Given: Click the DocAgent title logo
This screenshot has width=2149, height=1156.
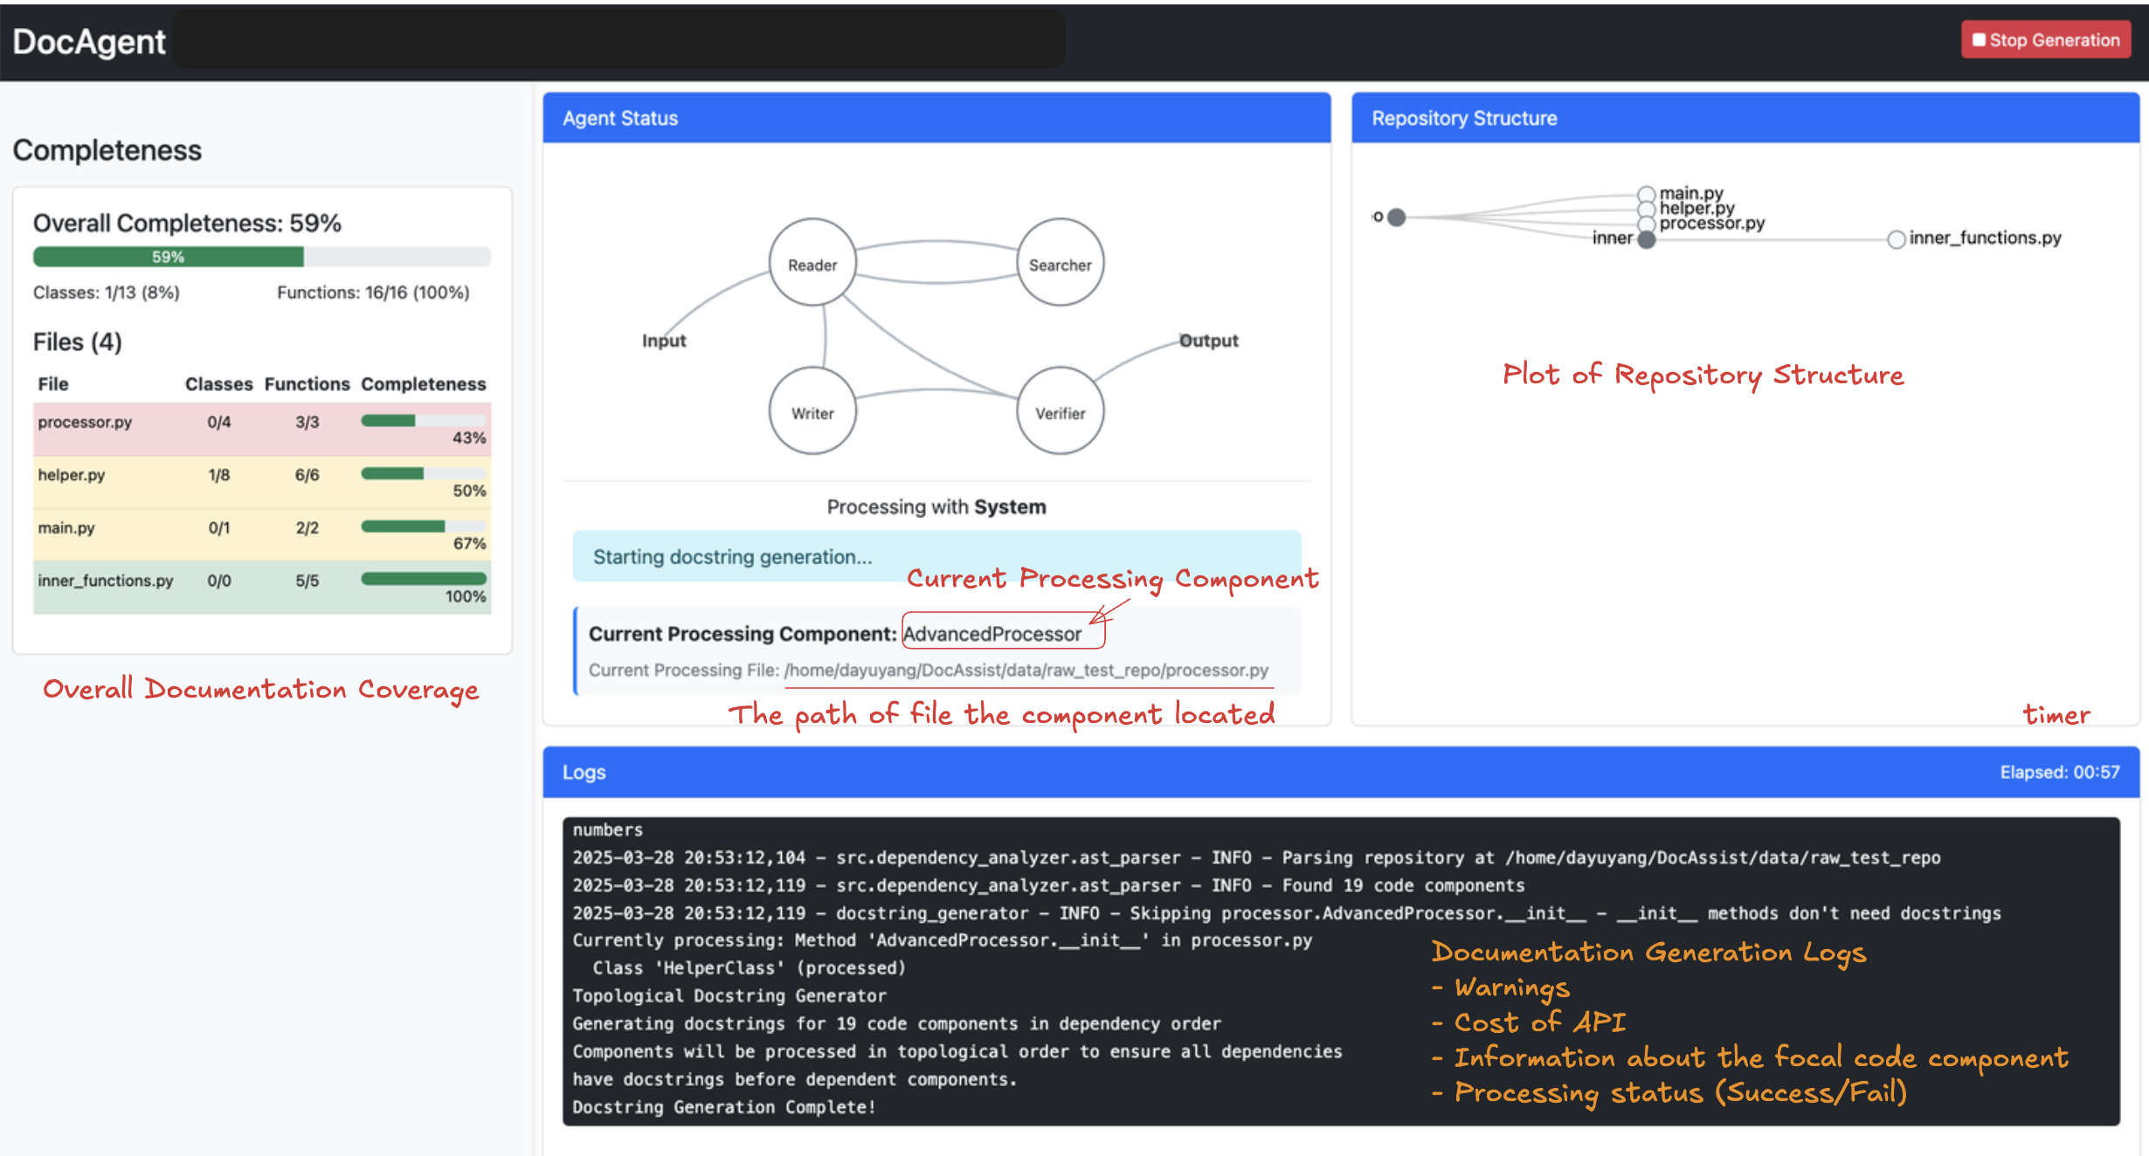Looking at the screenshot, I should pyautogui.click(x=88, y=42).
